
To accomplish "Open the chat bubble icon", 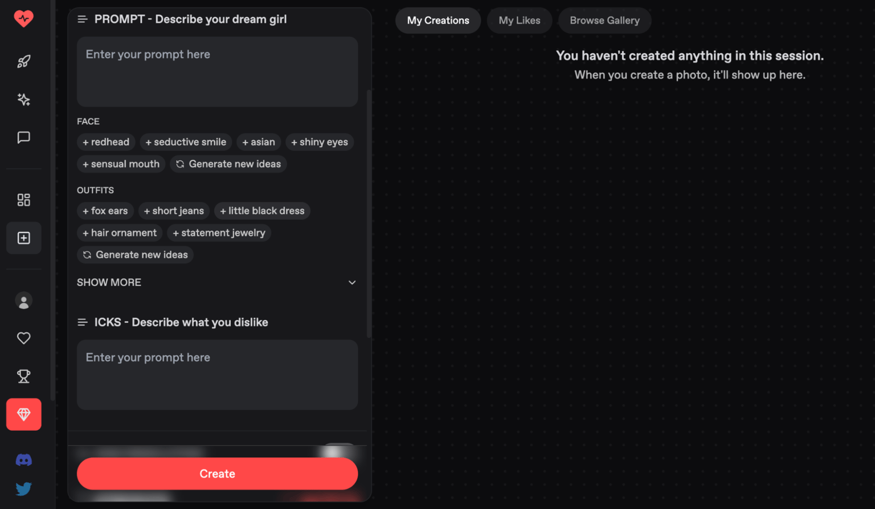I will 23,137.
